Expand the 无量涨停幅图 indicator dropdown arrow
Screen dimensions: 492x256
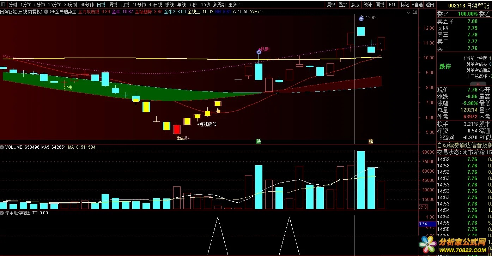click(x=2, y=213)
